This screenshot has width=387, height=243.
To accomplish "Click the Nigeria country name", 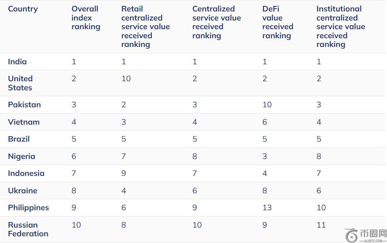I will 21,156.
